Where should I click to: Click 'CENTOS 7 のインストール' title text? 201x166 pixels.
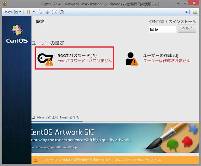(172, 22)
